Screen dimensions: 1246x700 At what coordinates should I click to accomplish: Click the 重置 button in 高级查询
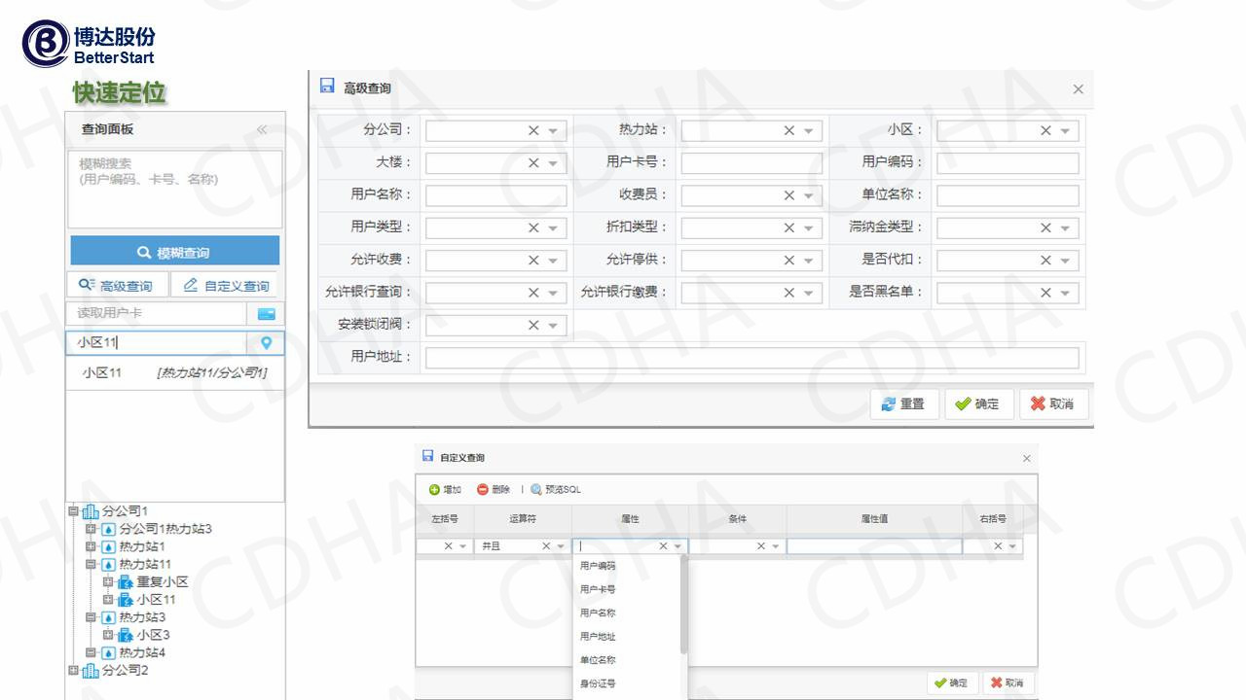pos(903,403)
